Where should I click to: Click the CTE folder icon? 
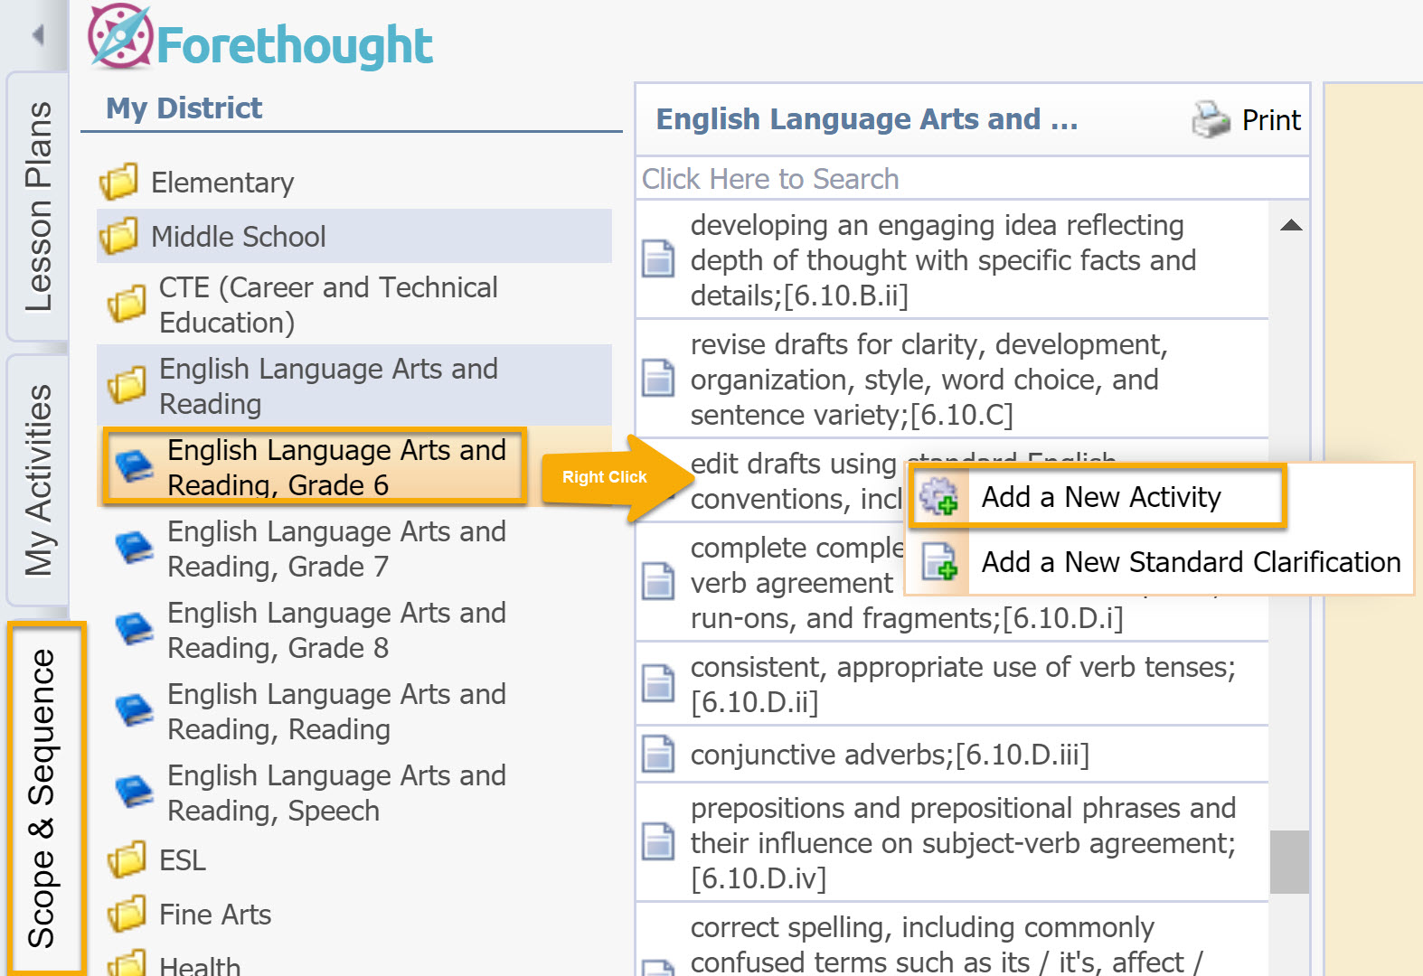(127, 305)
